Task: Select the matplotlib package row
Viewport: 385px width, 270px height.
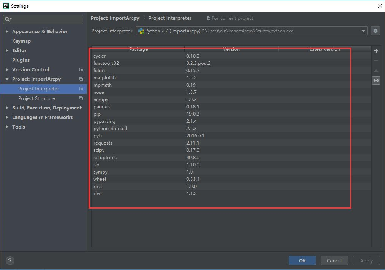Action: tap(231, 78)
